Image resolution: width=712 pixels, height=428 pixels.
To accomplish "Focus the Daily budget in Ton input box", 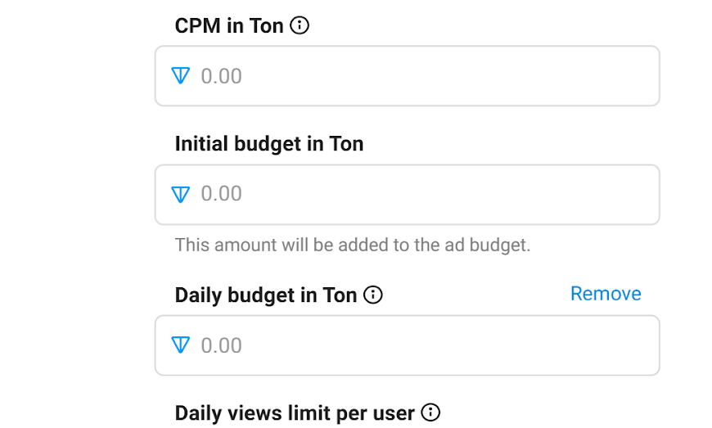I will pos(407,345).
